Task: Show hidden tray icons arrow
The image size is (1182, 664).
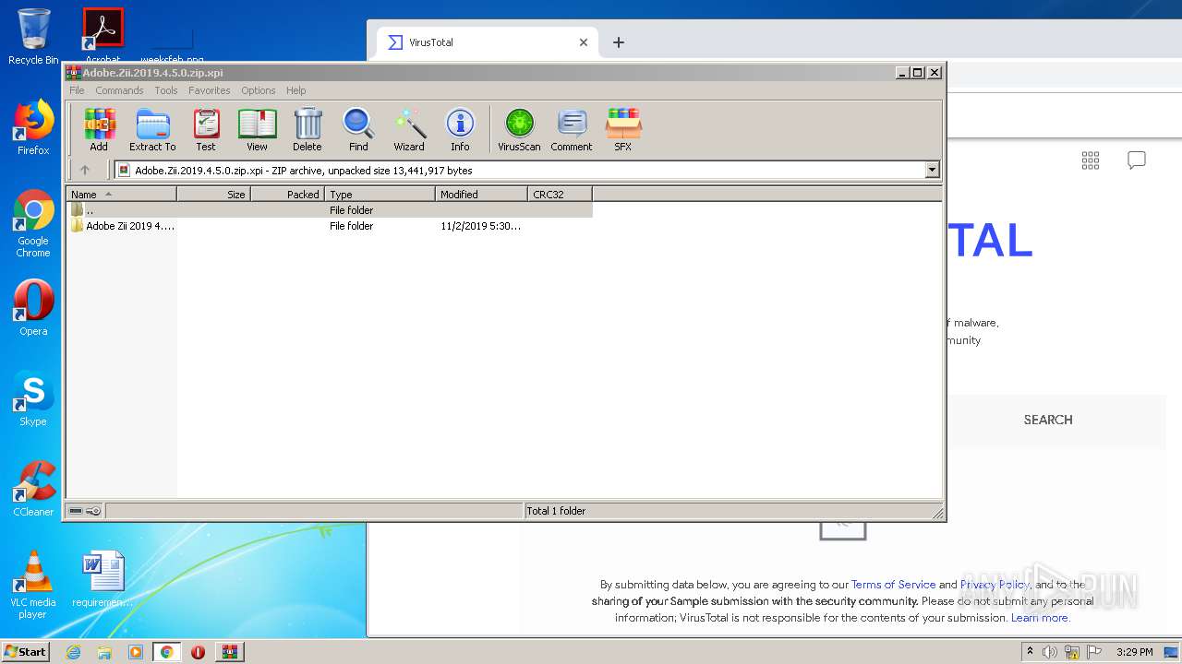Action: (1030, 652)
